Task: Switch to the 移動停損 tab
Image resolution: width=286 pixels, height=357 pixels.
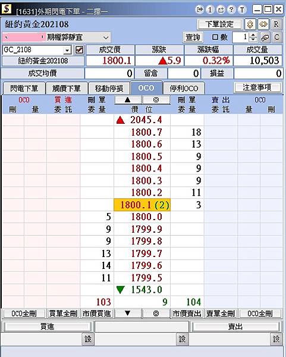Action: (109, 88)
